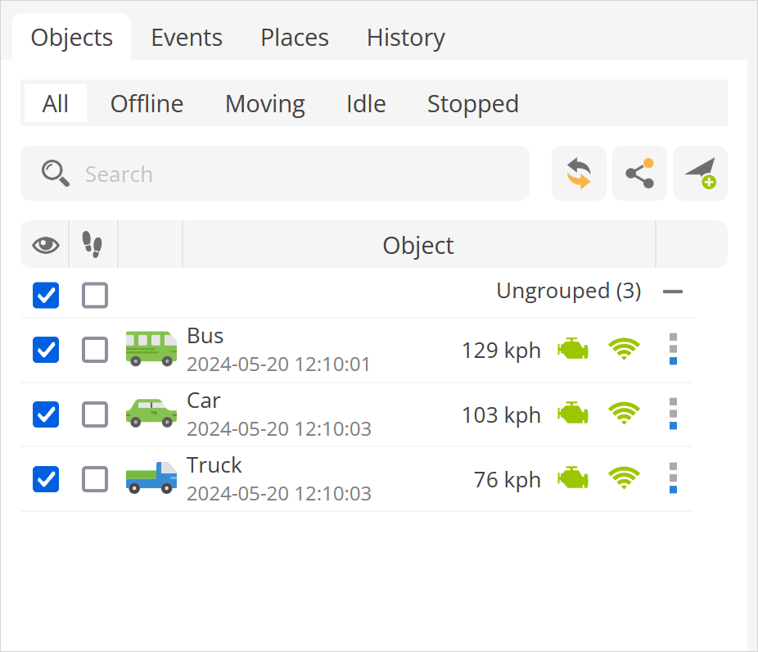Click the Search input field
The width and height of the screenshot is (758, 652).
(295, 174)
